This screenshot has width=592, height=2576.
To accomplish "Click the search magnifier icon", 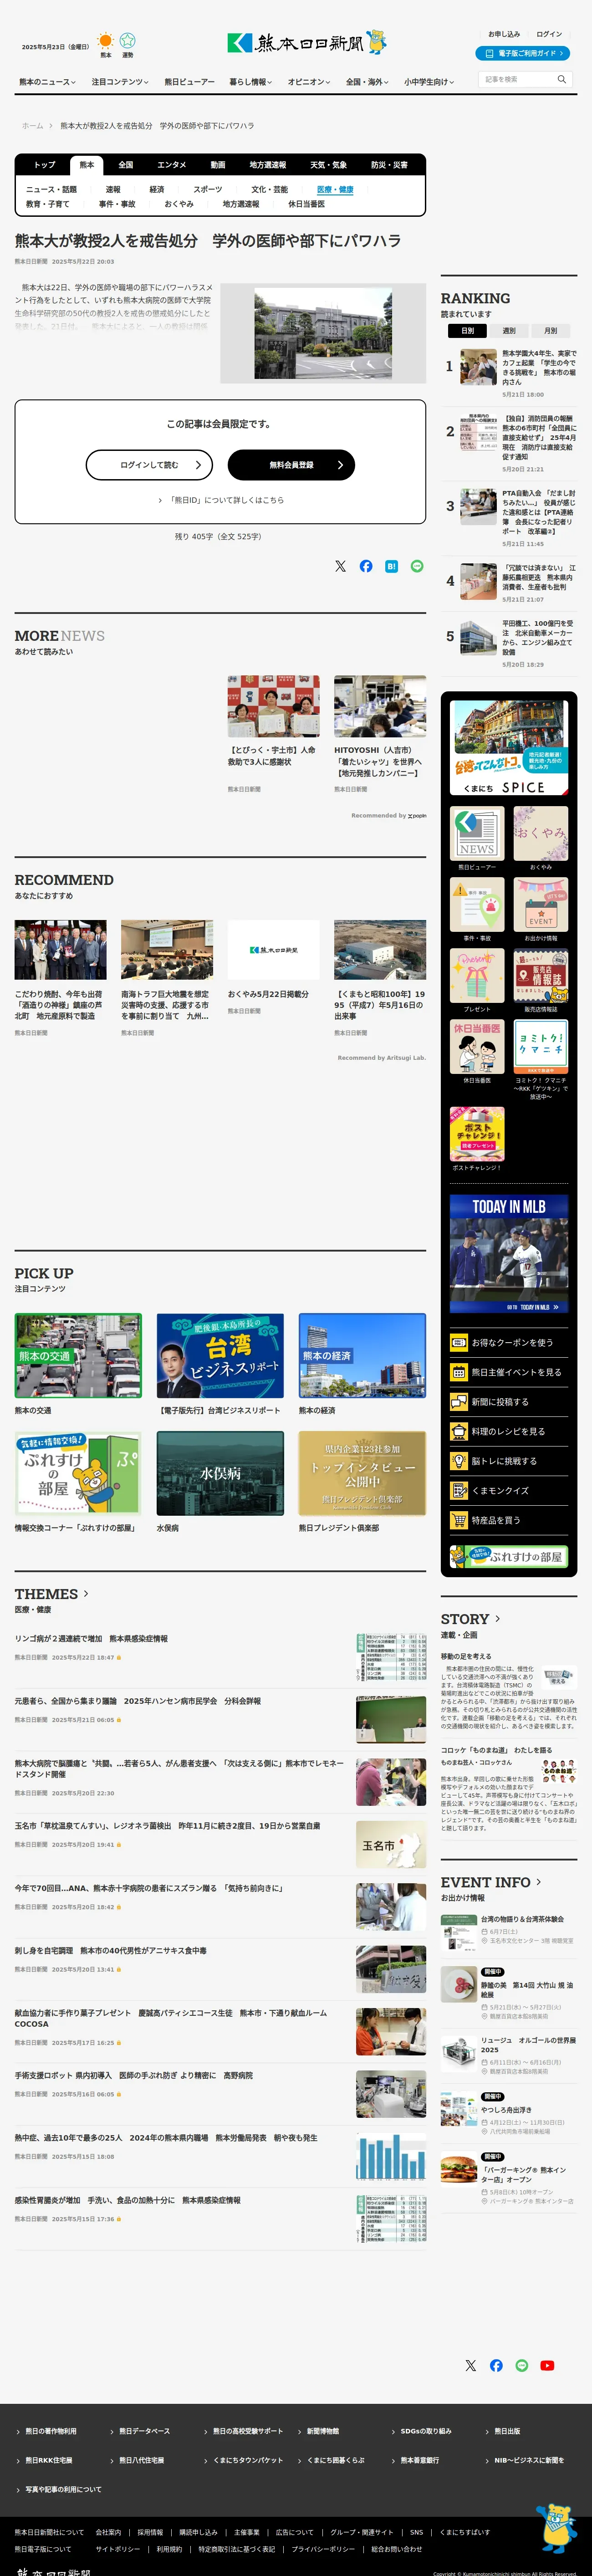I will tap(562, 79).
